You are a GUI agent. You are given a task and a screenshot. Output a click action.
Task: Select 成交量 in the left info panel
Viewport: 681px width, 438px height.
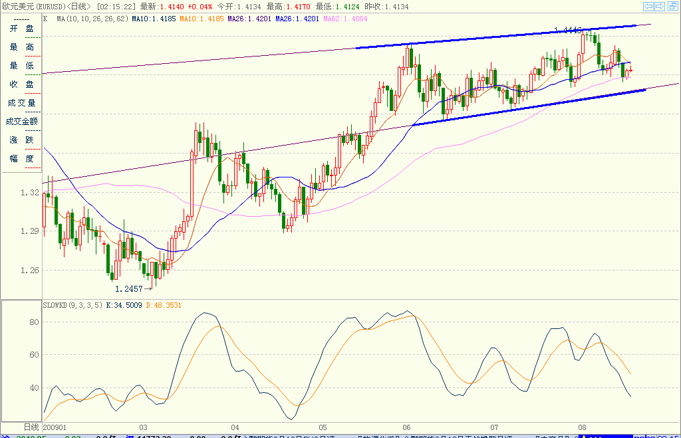21,103
